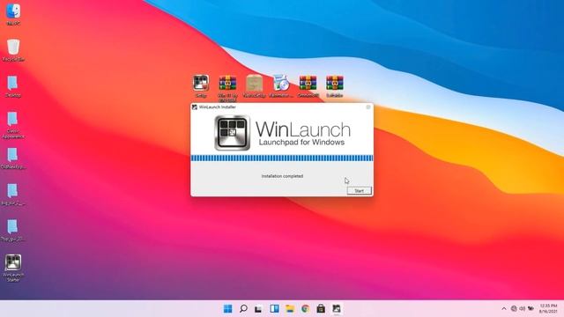Open Task View on the taskbar
The width and height of the screenshot is (564, 317).
click(x=258, y=309)
